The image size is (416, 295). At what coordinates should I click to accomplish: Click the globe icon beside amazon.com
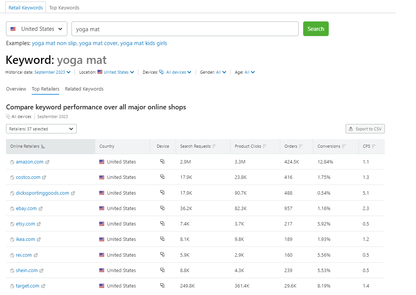tap(12, 162)
